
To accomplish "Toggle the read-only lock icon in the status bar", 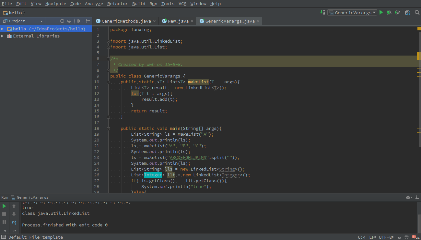I will (399, 237).
